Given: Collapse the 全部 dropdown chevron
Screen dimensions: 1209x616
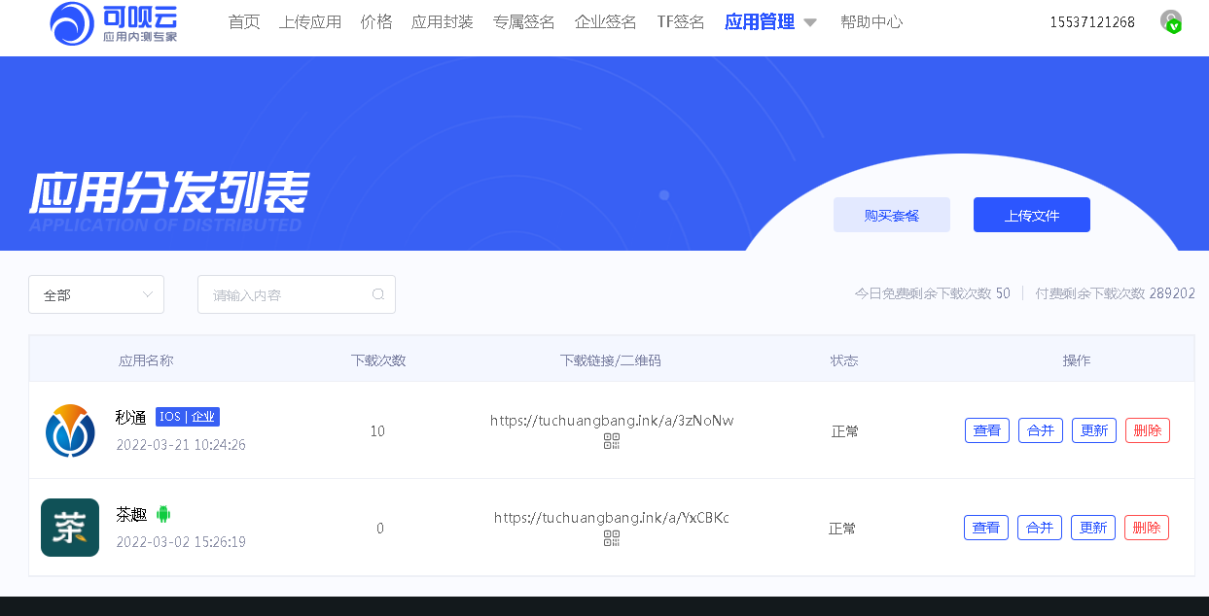Looking at the screenshot, I should 148,293.
